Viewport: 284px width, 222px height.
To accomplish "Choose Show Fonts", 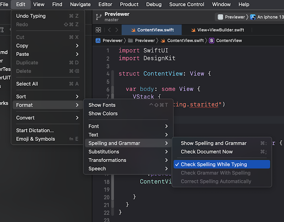I will click(128, 105).
